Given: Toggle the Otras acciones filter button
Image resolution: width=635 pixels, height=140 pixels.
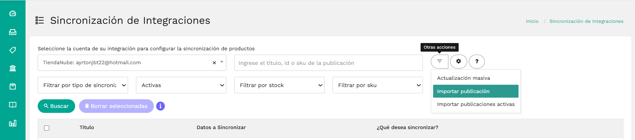Looking at the screenshot, I should [x=439, y=62].
